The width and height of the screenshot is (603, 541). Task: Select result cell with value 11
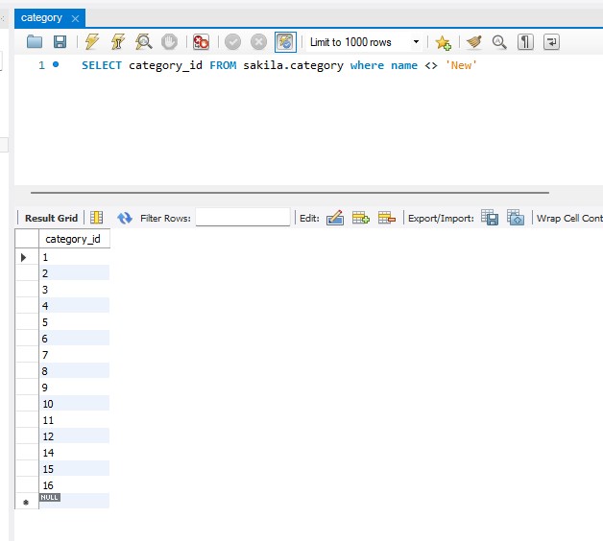pyautogui.click(x=74, y=420)
